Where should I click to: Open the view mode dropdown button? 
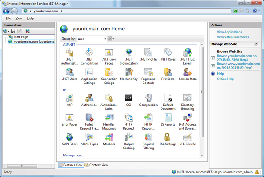click(x=111, y=39)
